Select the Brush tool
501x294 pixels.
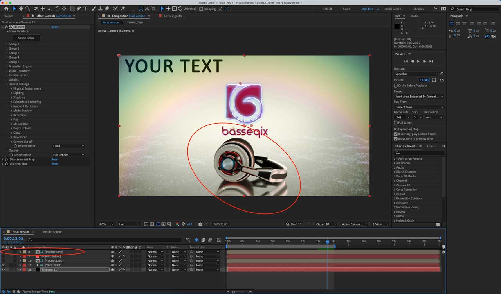coord(94,9)
